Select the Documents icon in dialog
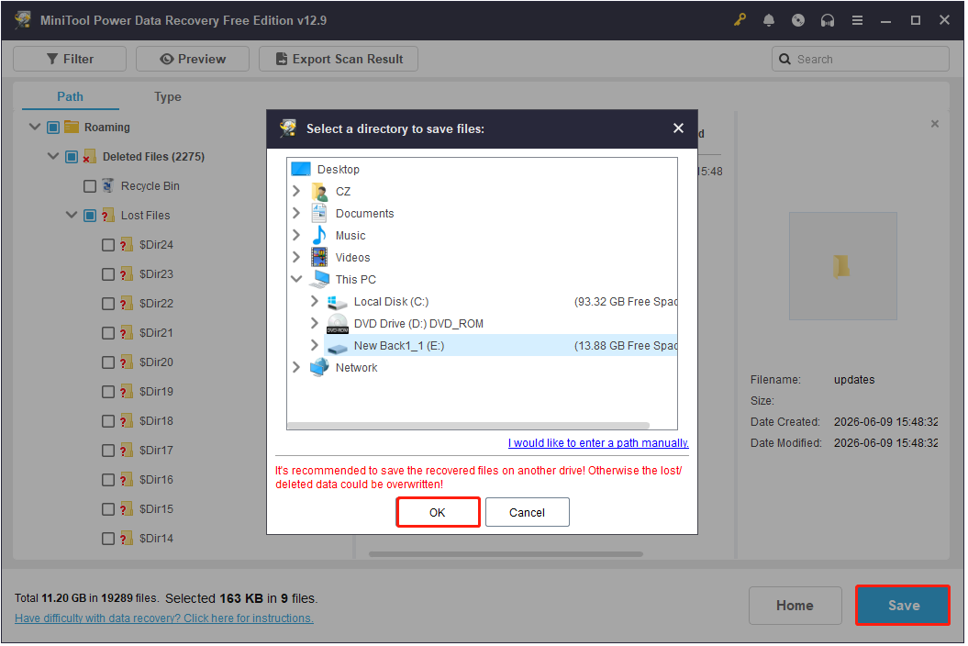The image size is (968, 646). 320,214
